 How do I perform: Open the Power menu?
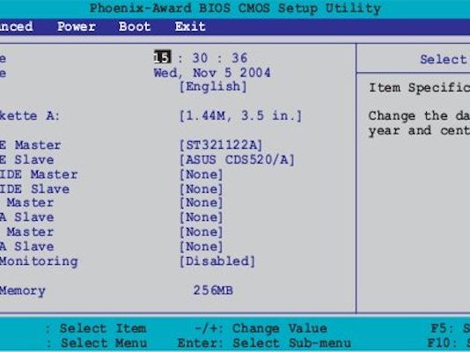tap(77, 26)
